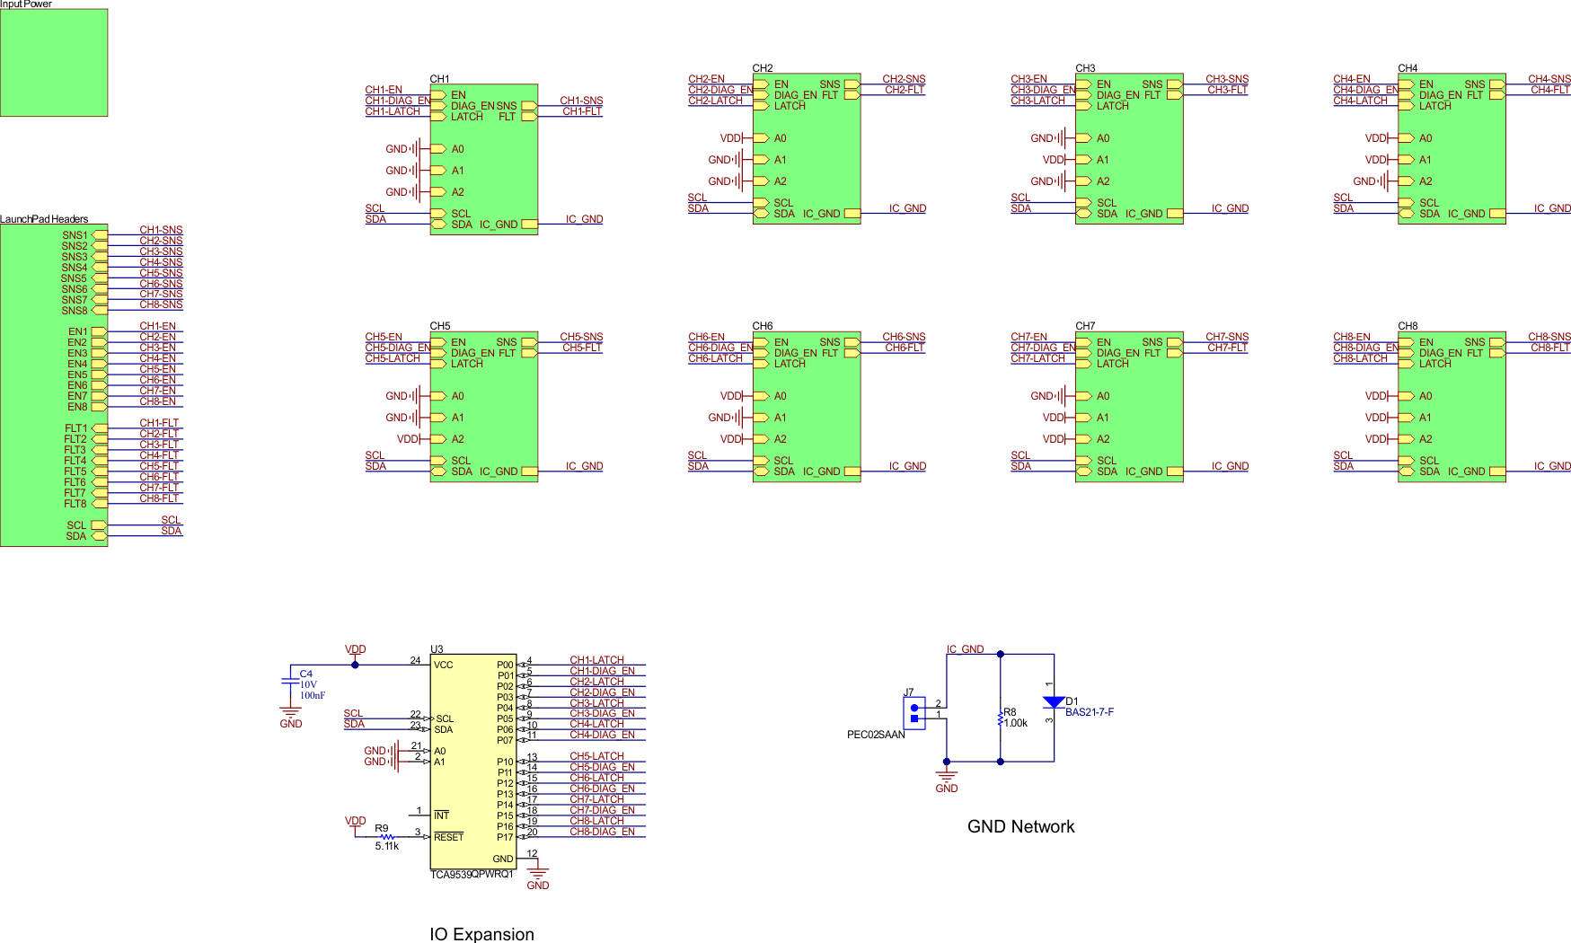
Task: Click CH6-FLT net label right of CH6 block
Action: click(905, 348)
